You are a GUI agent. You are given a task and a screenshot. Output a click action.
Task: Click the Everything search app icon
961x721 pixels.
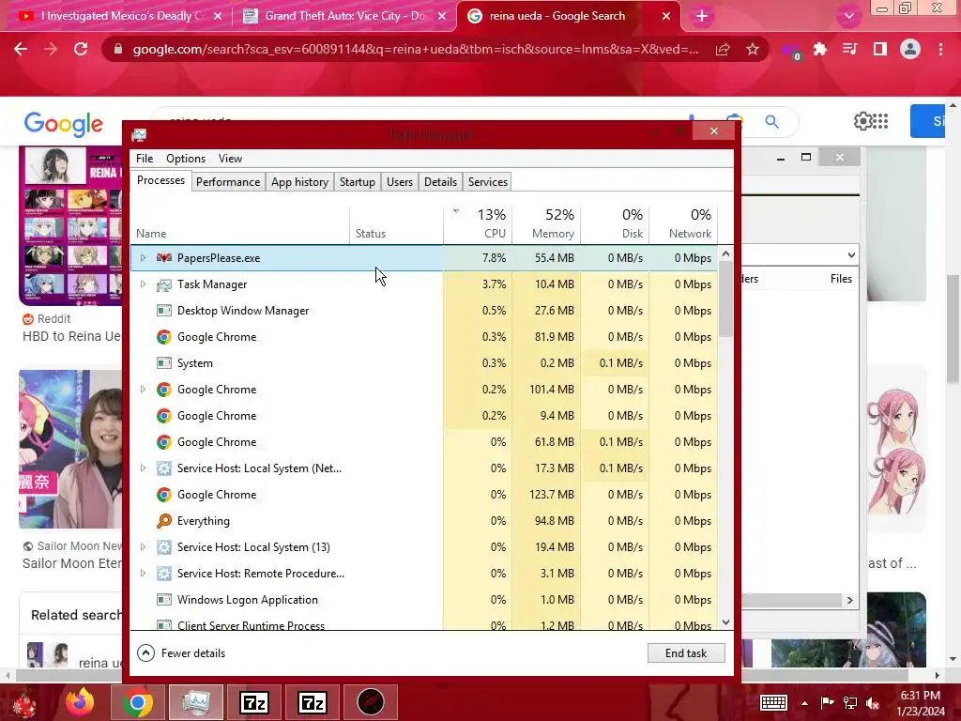163,521
